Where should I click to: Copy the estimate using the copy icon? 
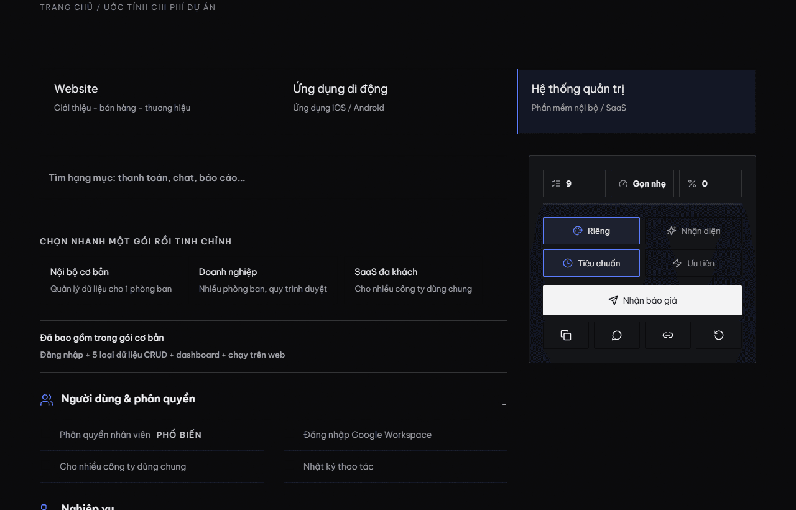[566, 335]
